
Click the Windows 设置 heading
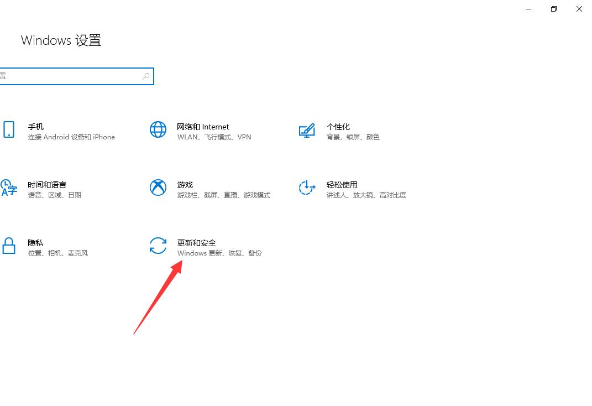coord(61,40)
